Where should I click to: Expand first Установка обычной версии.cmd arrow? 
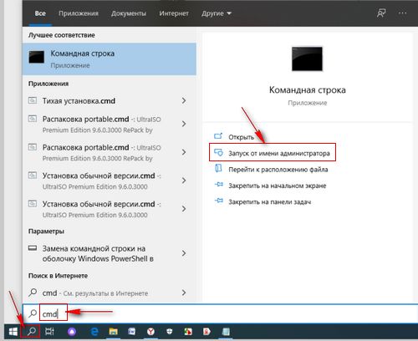(184, 181)
